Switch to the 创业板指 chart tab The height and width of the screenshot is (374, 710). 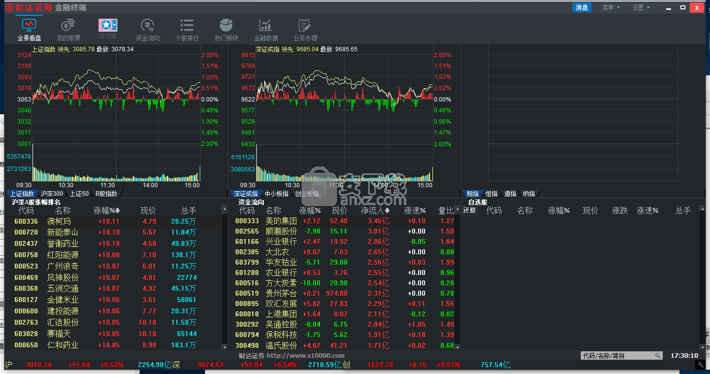pyautogui.click(x=307, y=194)
